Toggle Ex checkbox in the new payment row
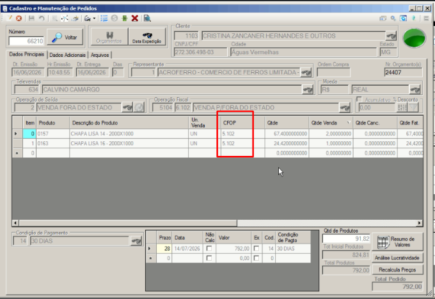This screenshot has width=435, height=299. tap(257, 258)
